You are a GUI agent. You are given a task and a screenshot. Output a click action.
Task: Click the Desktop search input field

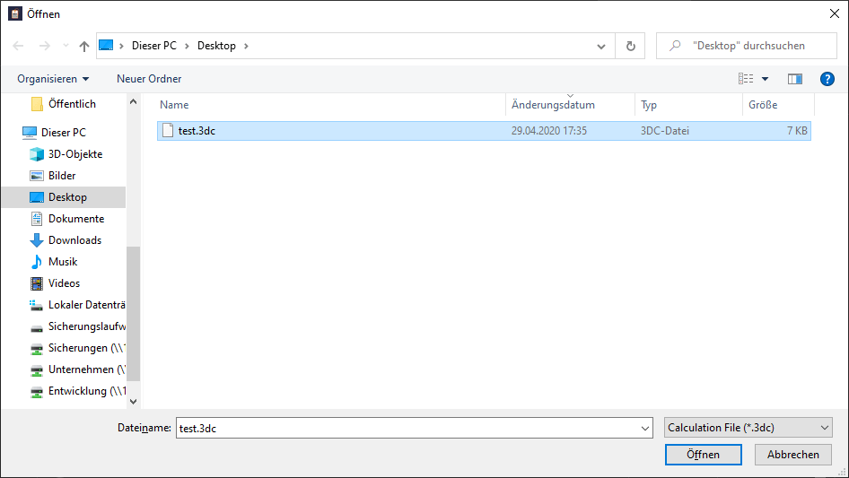(x=748, y=46)
